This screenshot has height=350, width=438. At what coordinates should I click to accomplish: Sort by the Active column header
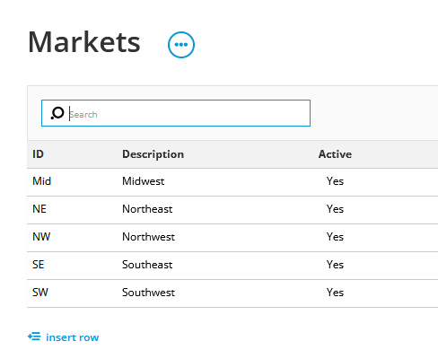(335, 154)
